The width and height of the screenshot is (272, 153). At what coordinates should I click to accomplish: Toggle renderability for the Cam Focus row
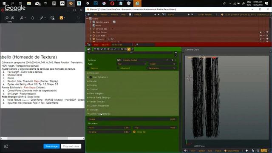click(x=267, y=32)
